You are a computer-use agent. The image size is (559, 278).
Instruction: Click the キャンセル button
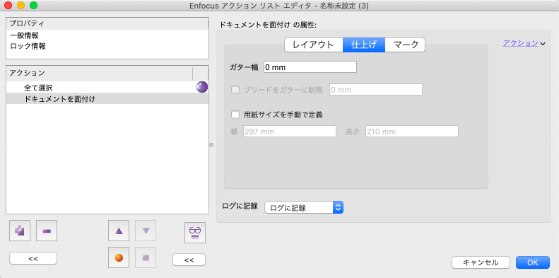481,262
